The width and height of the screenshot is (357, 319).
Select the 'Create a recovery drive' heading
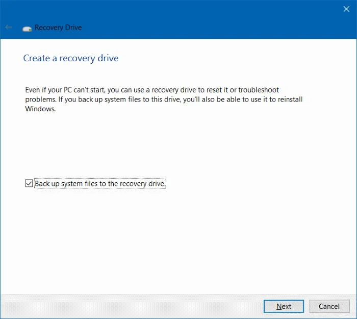(71, 58)
